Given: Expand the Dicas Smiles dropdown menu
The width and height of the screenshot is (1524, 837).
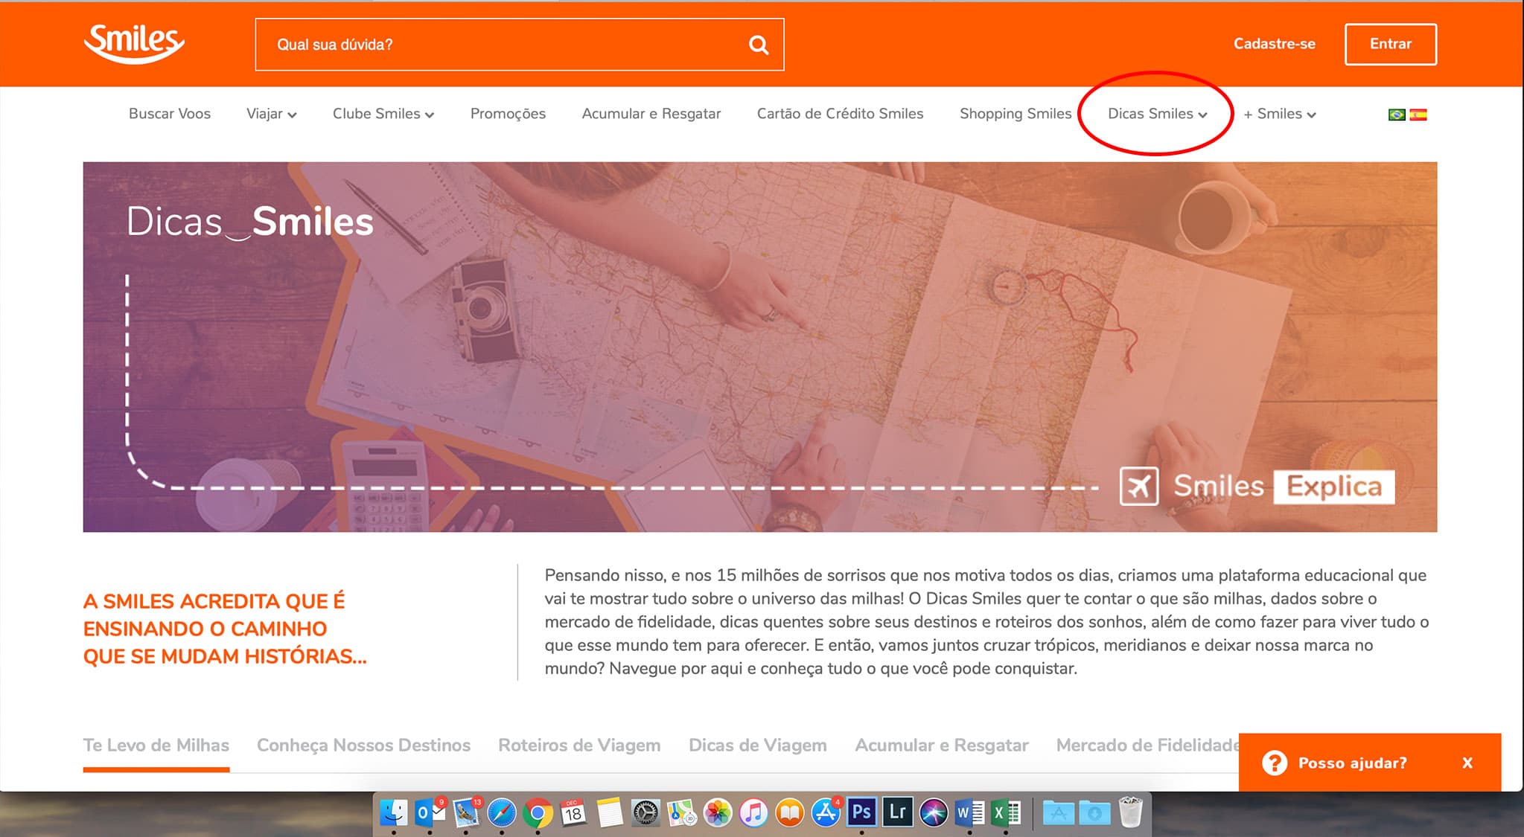Looking at the screenshot, I should tap(1157, 114).
